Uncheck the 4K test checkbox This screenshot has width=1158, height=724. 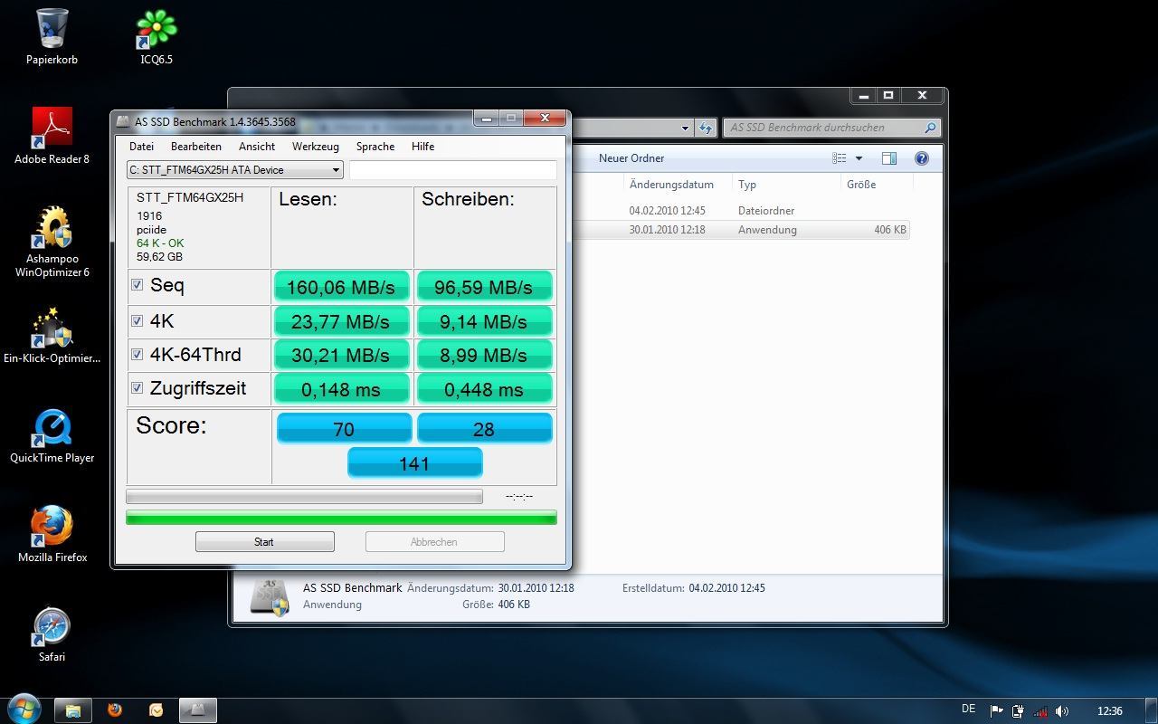(x=138, y=320)
